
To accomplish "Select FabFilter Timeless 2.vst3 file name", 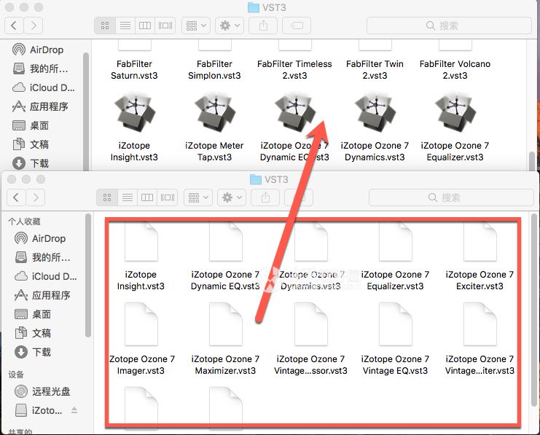I will [295, 69].
